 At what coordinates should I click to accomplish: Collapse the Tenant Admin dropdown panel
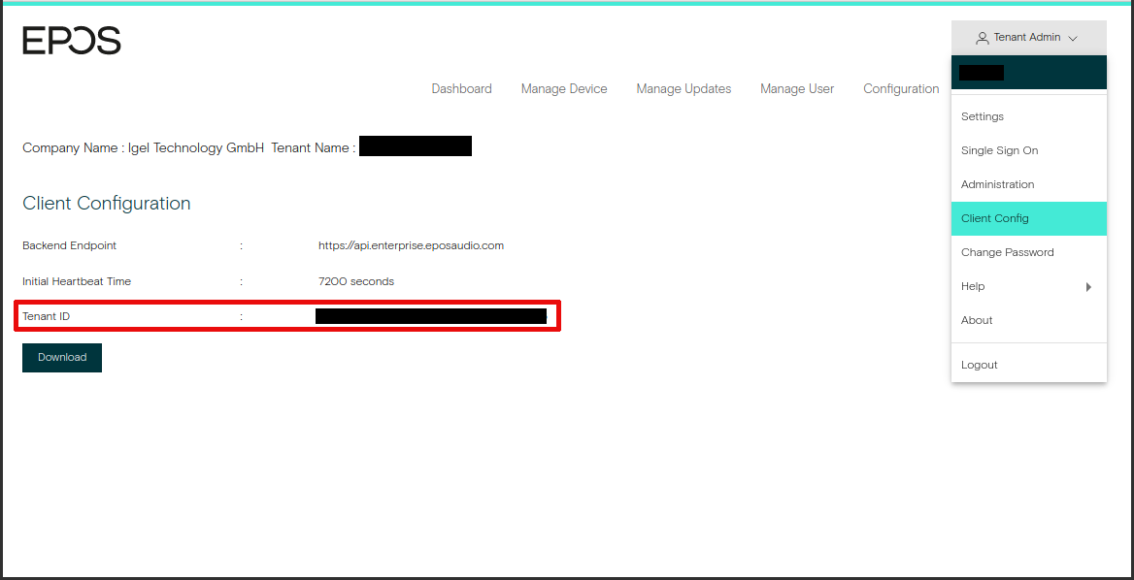click(1026, 37)
